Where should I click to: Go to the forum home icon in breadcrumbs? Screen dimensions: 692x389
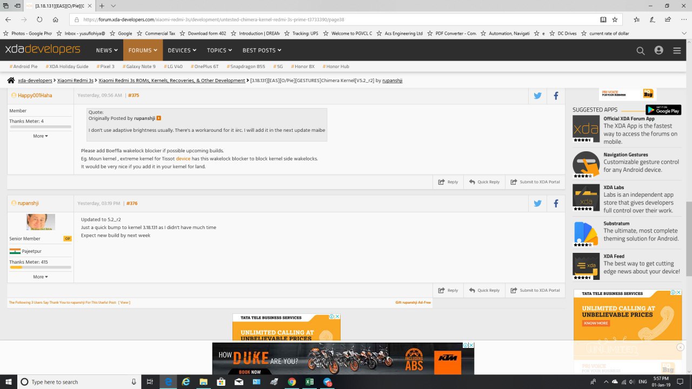tap(11, 81)
